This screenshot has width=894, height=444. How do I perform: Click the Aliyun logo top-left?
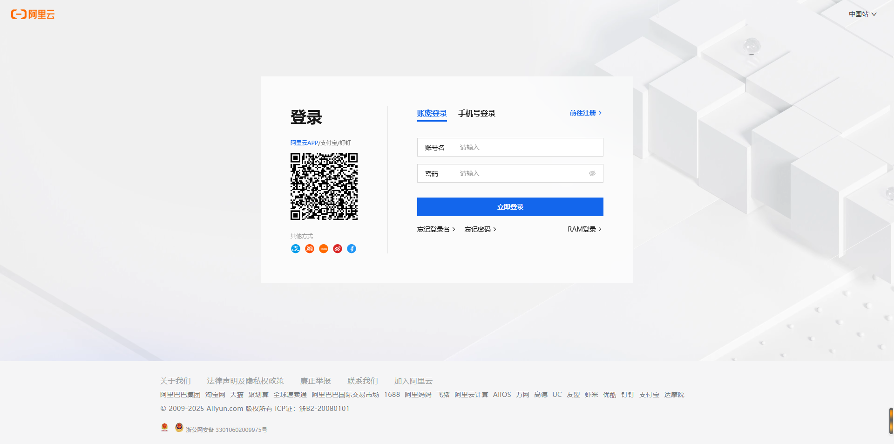33,14
